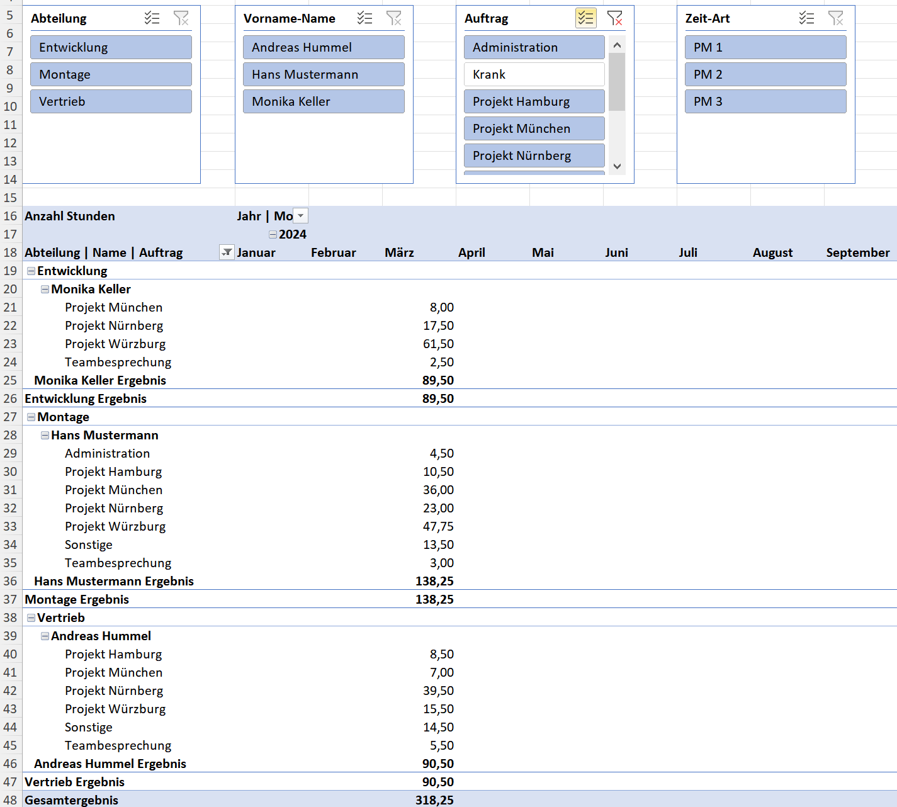
Task: Enable the Krank item in Auftrag slicer
Action: click(534, 74)
